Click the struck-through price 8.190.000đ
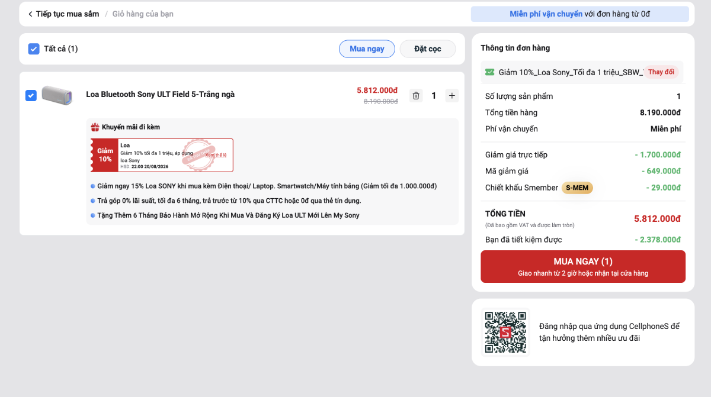Viewport: 711px width, 397px height. pos(380,101)
